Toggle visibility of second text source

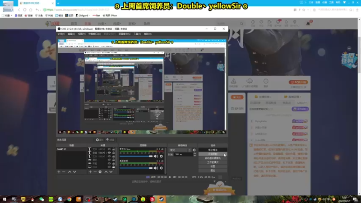(x=109, y=152)
